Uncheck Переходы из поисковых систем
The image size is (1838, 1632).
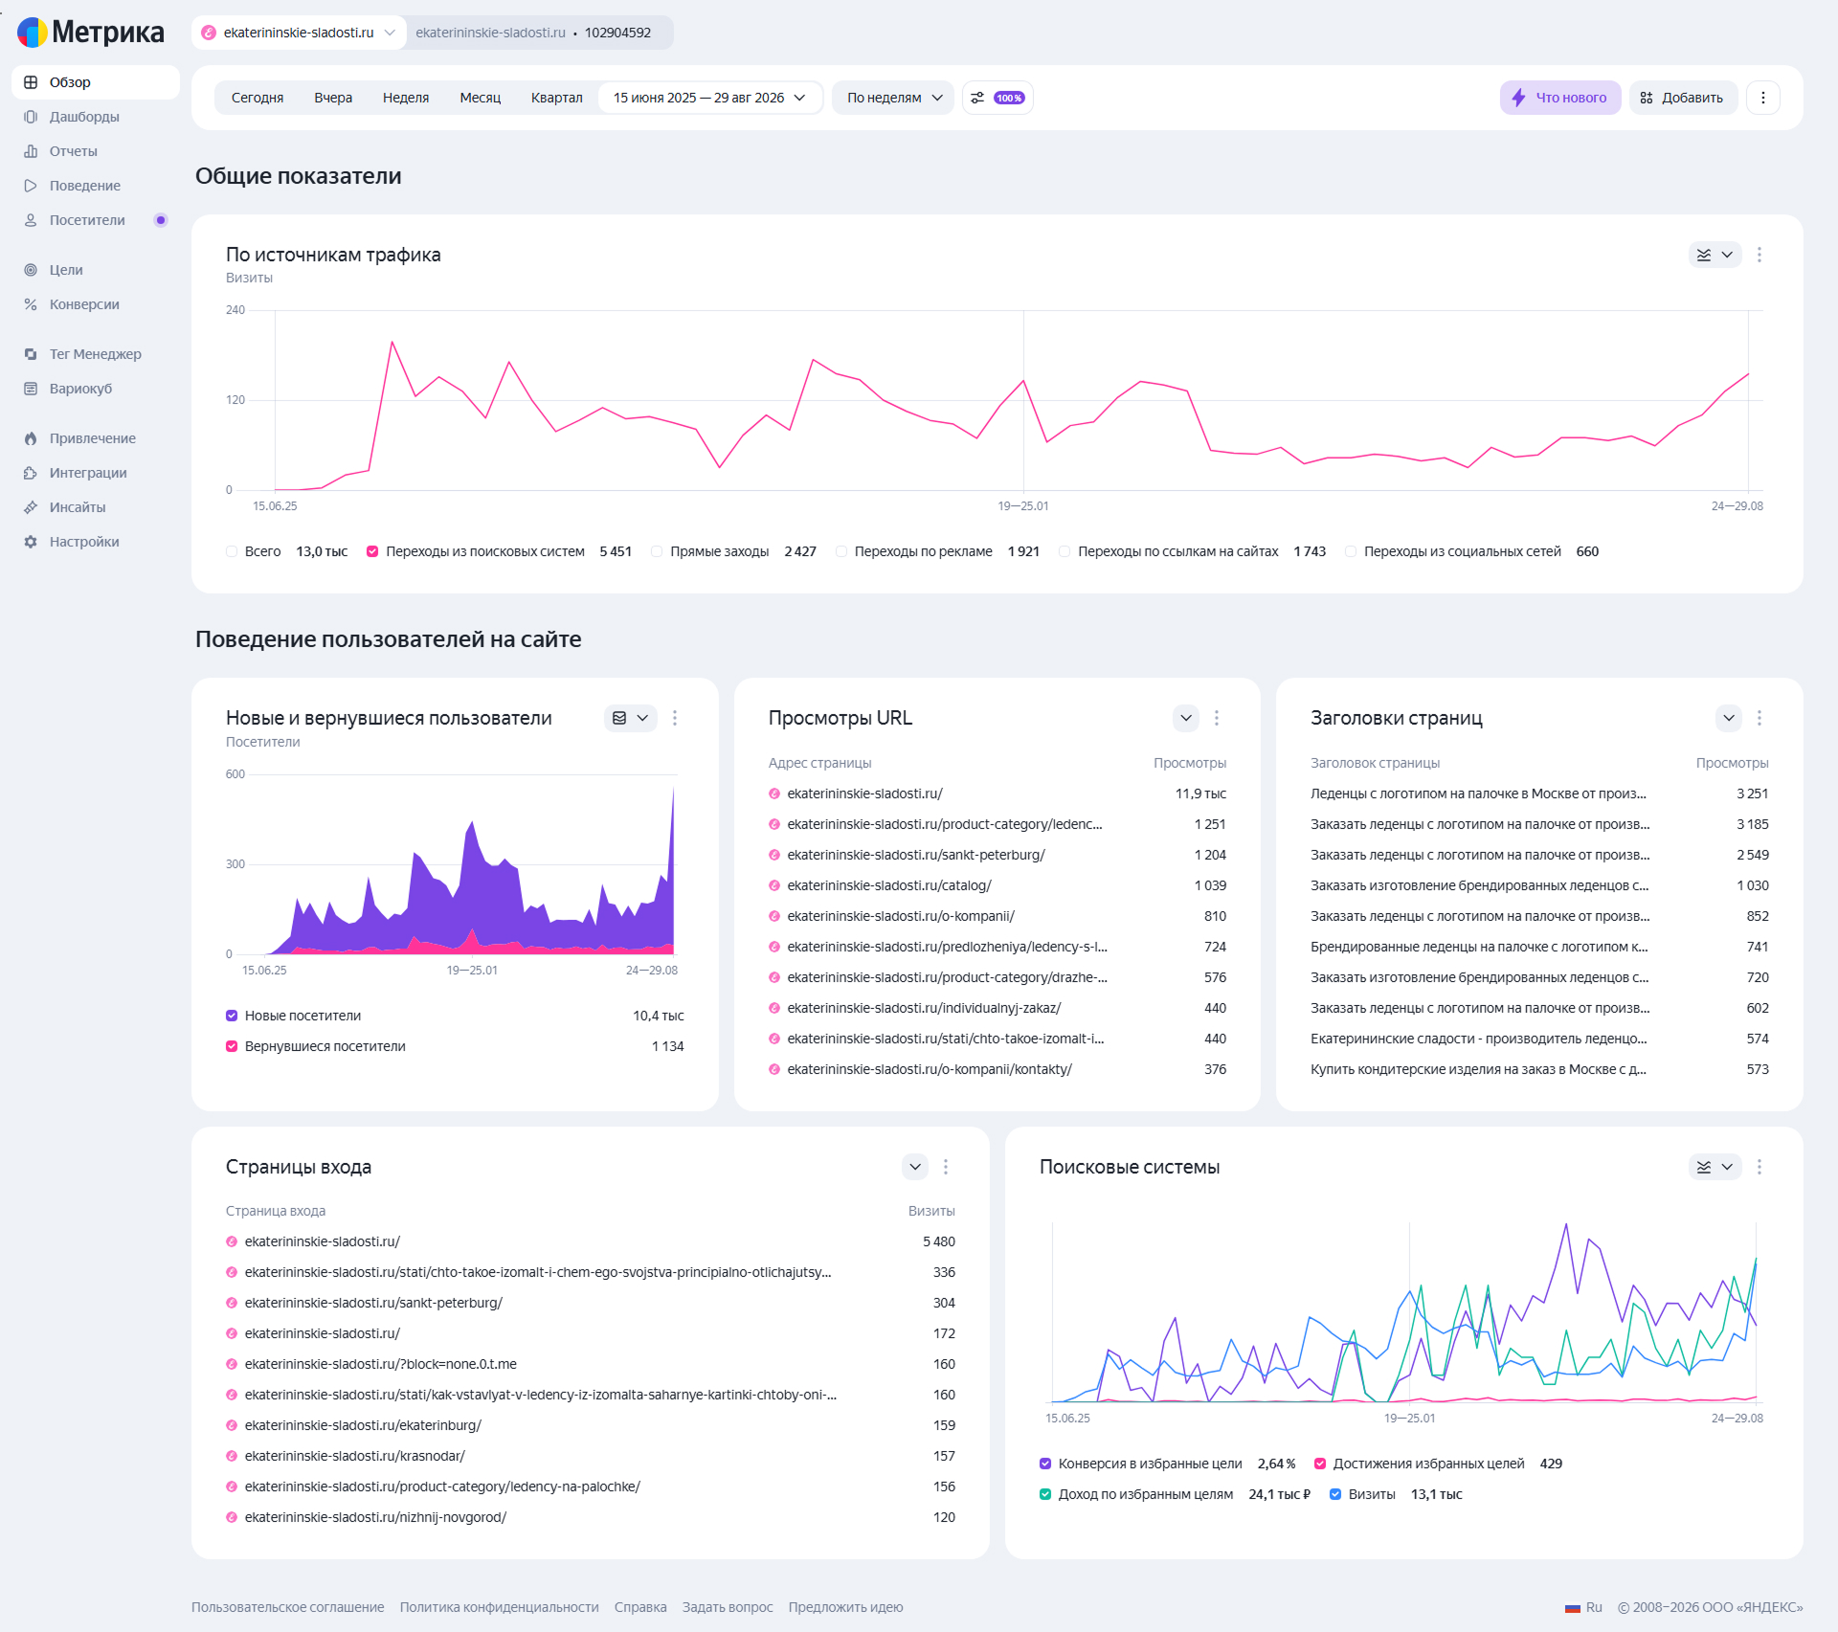(372, 551)
